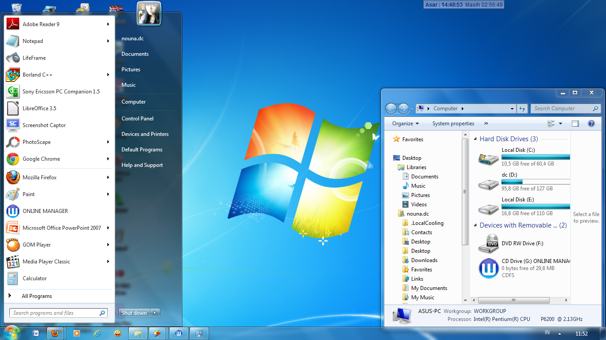Open the address bar history dropdown
Screen dimensions: 606x340
click(512, 108)
